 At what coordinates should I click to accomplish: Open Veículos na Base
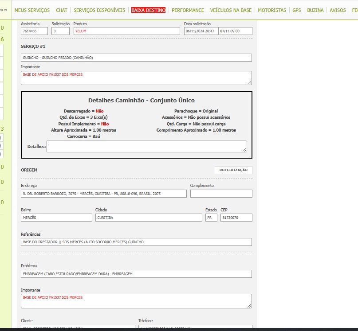pos(231,10)
